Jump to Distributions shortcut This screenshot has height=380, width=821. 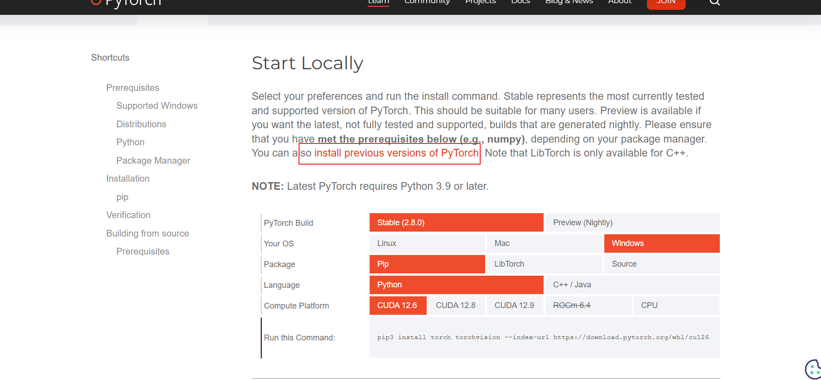(x=141, y=124)
